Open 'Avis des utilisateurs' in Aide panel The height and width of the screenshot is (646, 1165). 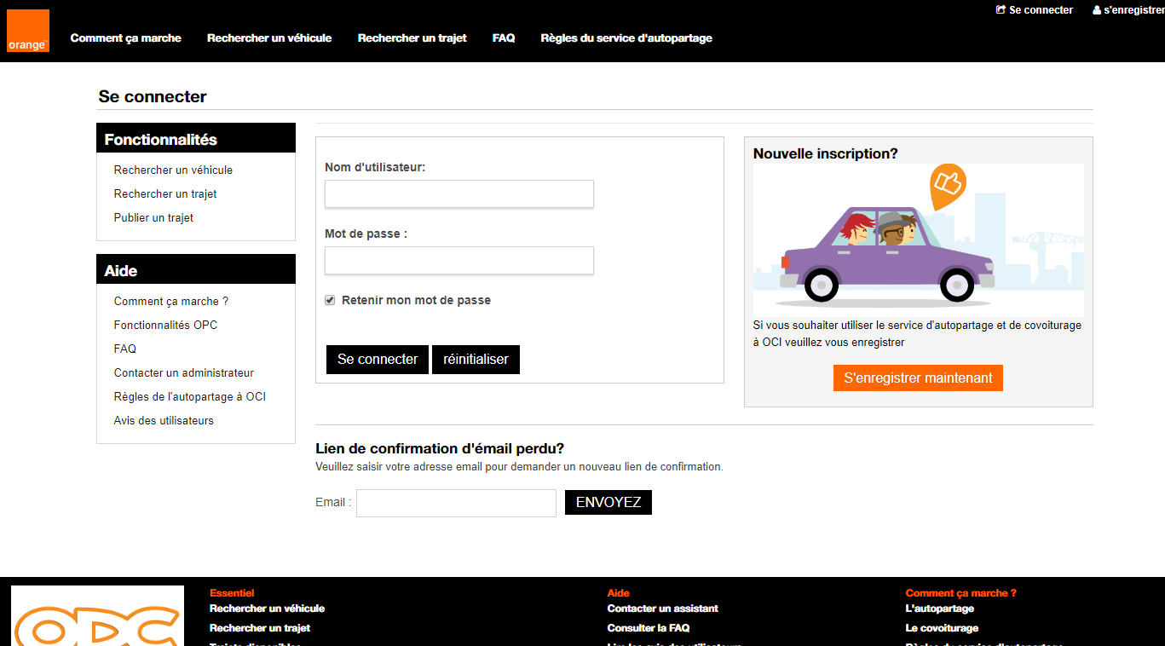pyautogui.click(x=164, y=421)
